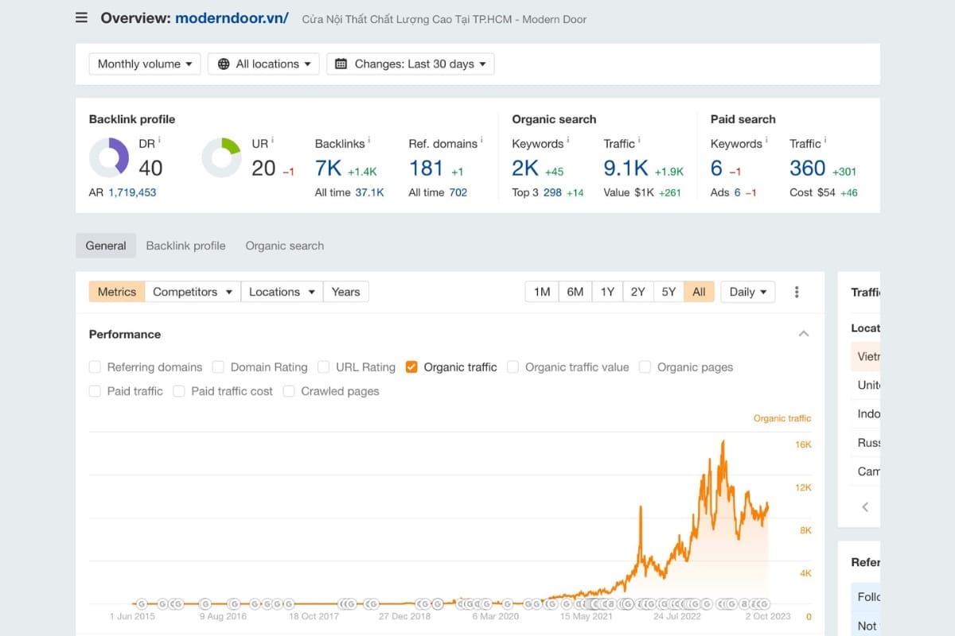955x636 pixels.
Task: Switch to the General tab
Action: pos(106,246)
